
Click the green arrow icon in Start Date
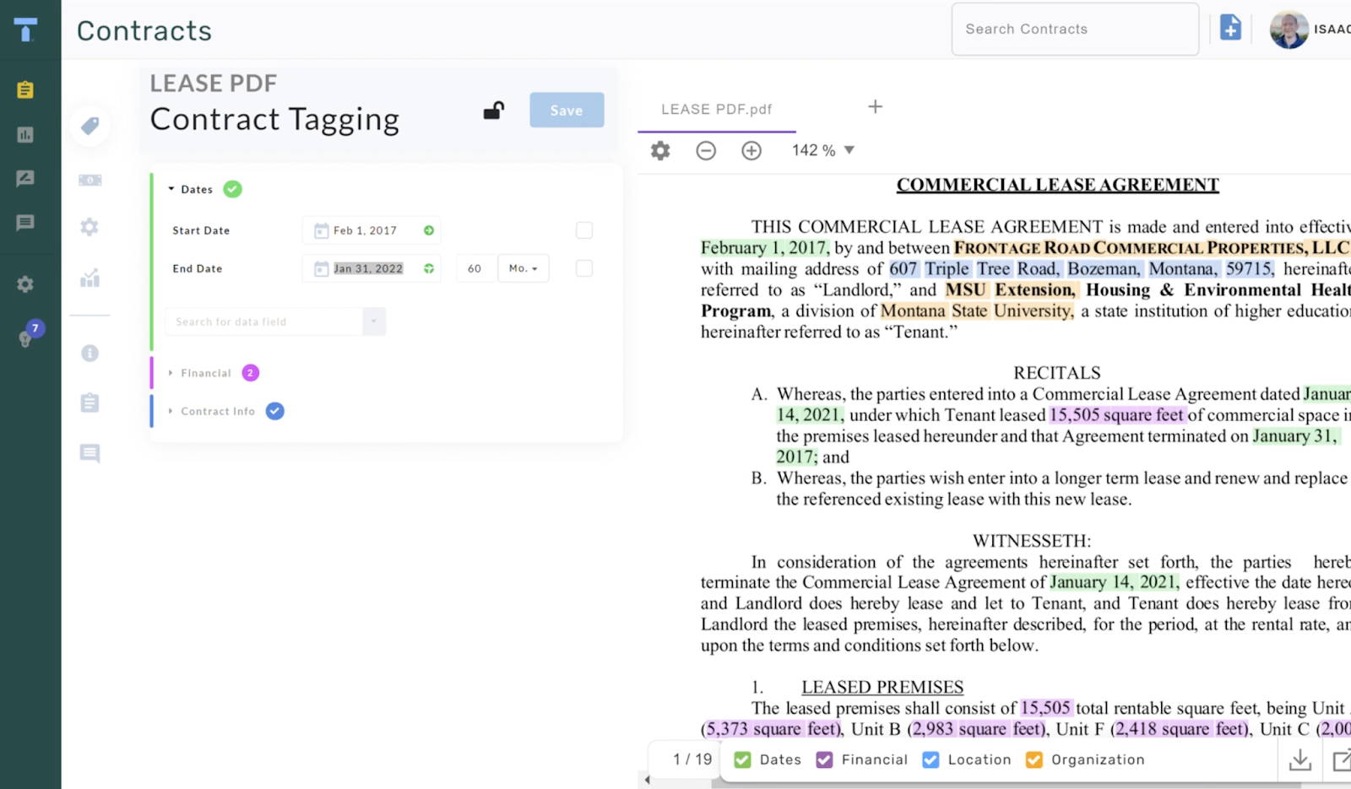(x=429, y=230)
